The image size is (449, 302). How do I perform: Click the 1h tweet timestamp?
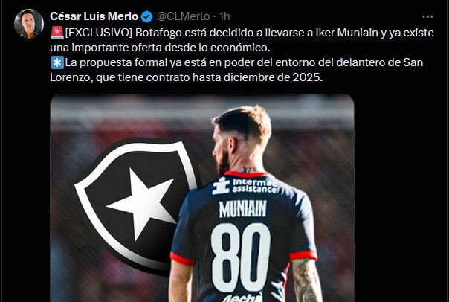point(224,16)
